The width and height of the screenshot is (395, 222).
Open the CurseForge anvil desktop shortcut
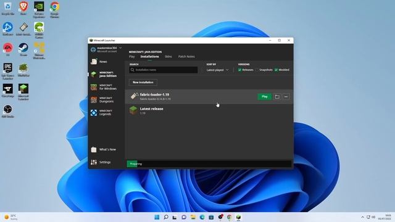pyautogui.click(x=8, y=91)
